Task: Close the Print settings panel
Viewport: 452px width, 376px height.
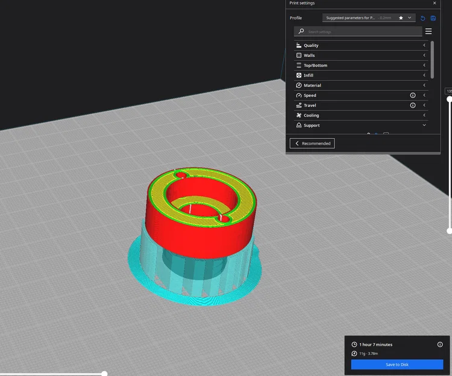Action: coord(435,3)
